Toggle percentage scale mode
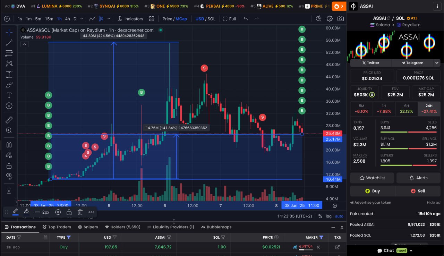This screenshot has height=256, width=444. pyautogui.click(x=320, y=216)
